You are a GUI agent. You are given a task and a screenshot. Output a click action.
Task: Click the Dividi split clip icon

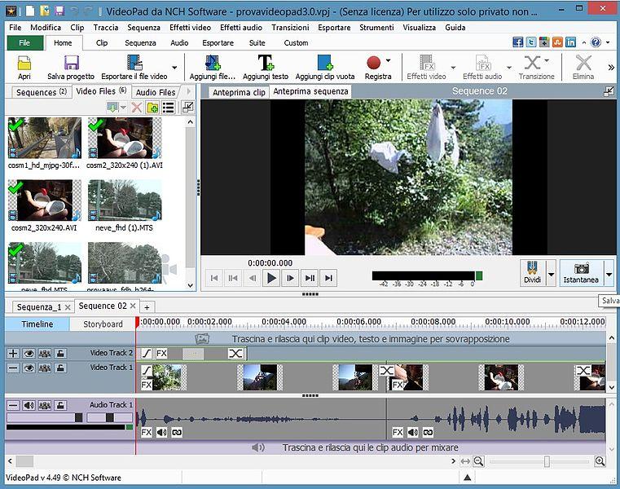click(532, 269)
